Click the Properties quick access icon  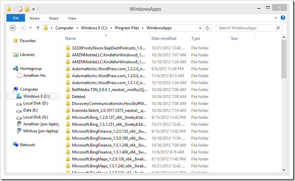(x=20, y=9)
